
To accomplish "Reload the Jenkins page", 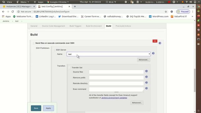I will [13, 12].
